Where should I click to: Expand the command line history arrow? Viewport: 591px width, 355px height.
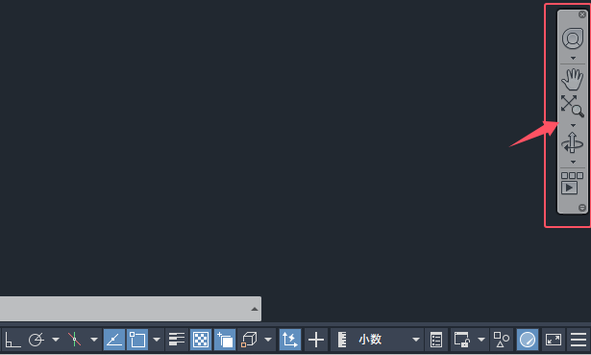tap(255, 309)
